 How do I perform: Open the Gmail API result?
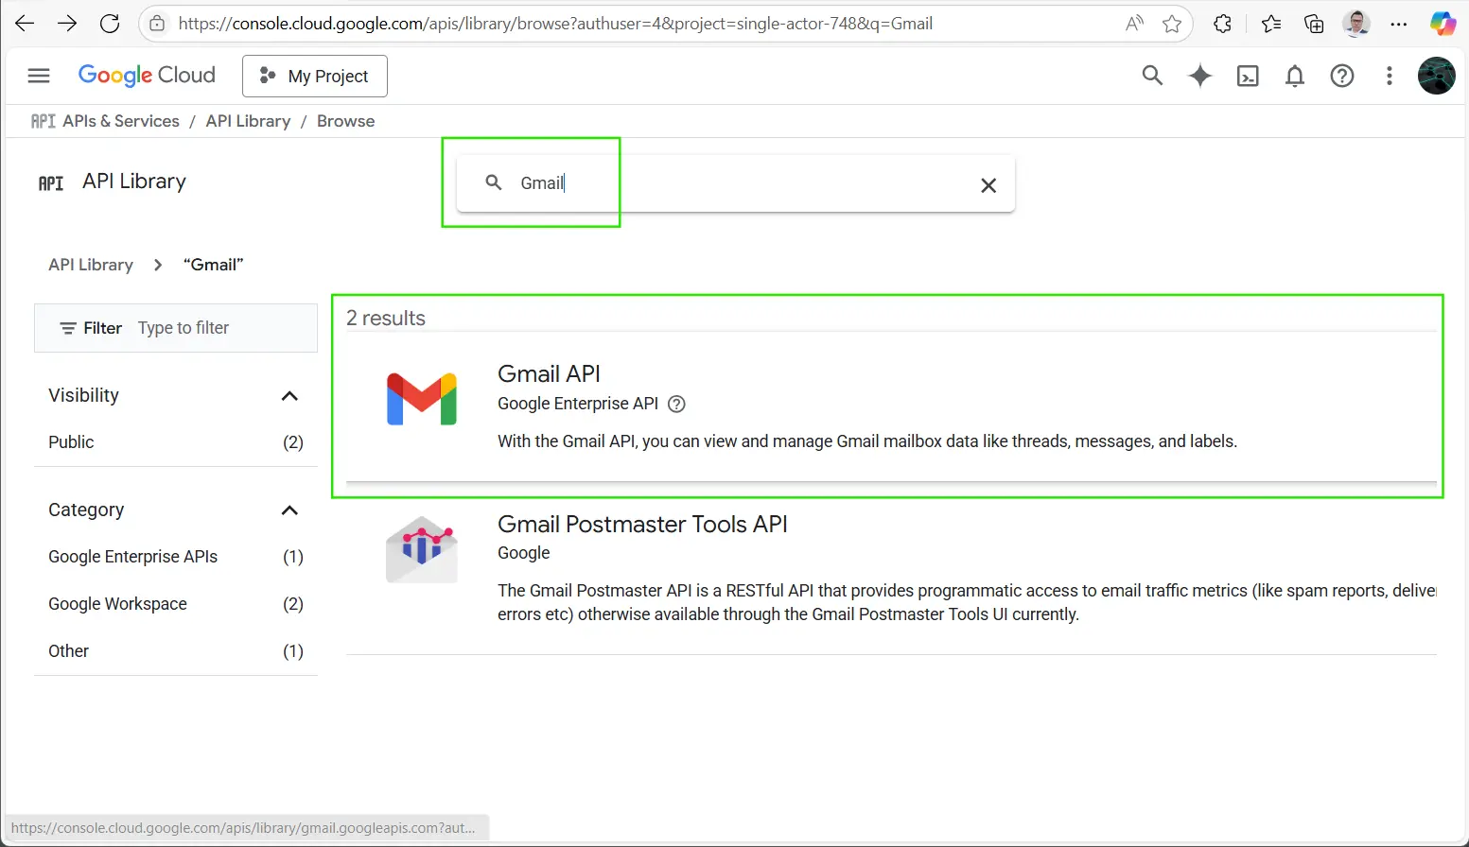click(x=549, y=374)
